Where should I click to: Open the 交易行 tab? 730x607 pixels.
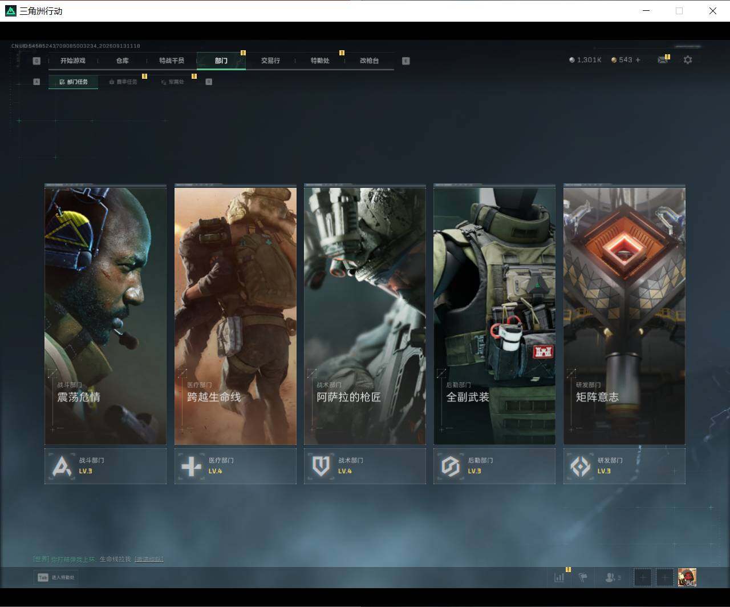270,61
